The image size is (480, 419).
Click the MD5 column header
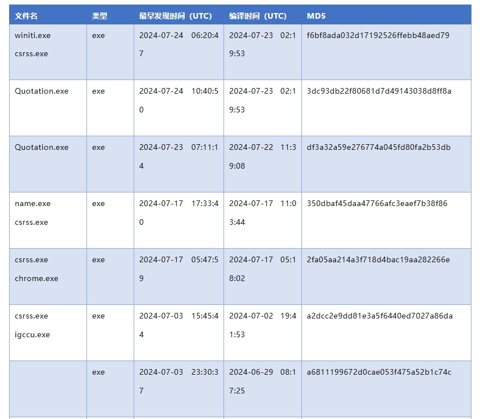pos(316,16)
